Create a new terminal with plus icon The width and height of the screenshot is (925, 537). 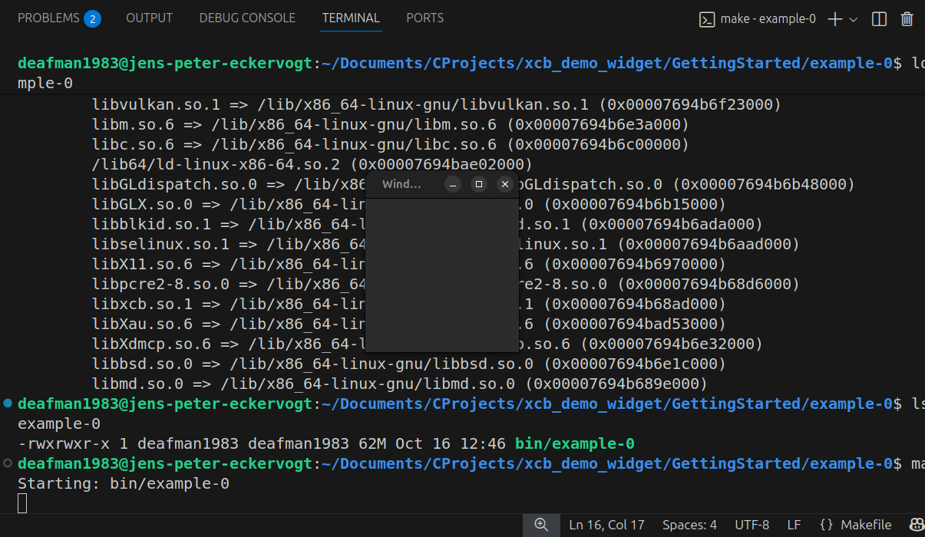coord(835,19)
